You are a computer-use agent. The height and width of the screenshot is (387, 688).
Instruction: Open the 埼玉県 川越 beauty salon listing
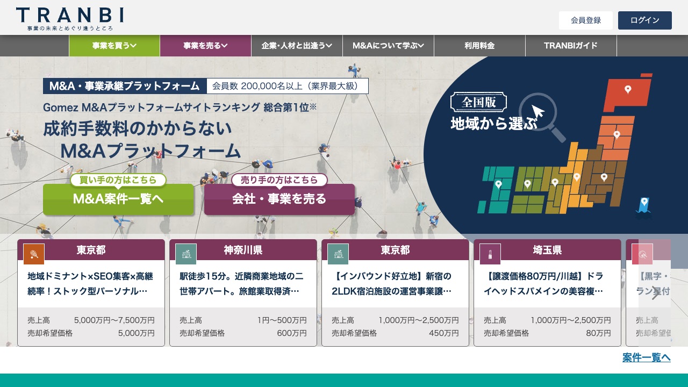[547, 293]
